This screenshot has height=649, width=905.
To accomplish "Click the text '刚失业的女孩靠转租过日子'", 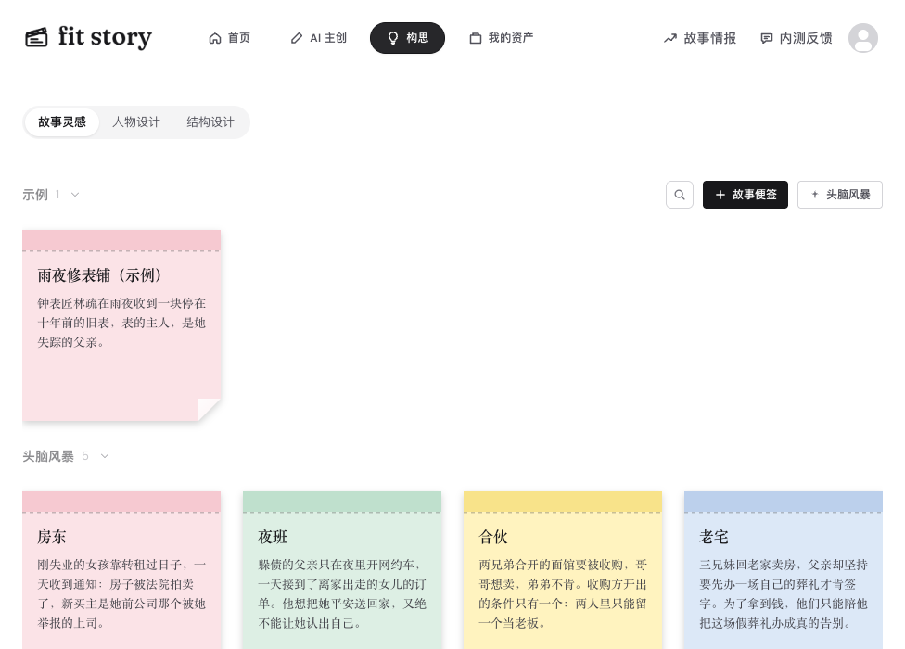I will coord(109,565).
